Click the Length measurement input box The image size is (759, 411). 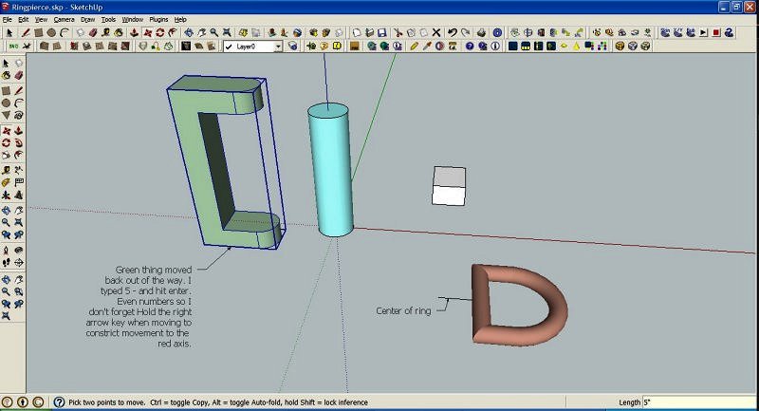pos(697,402)
